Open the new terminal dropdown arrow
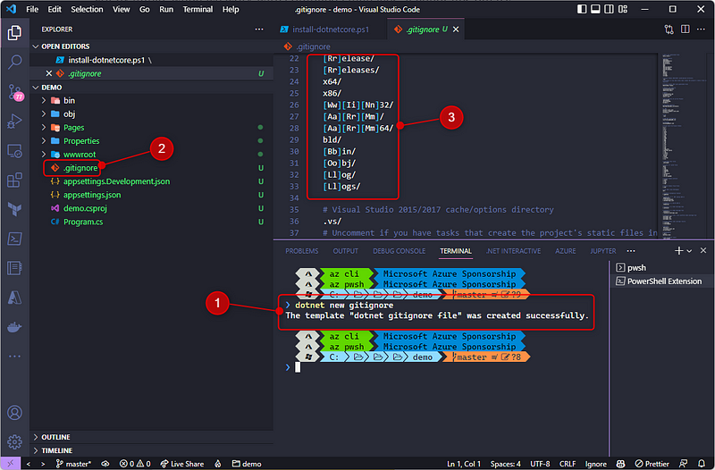Screen dimensions: 715x470 click(x=688, y=251)
